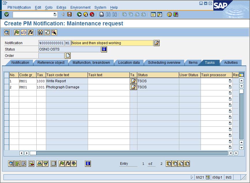The height and width of the screenshot is (183, 250).
Task: Expand status bar with right triangle icon
Action: tap(192, 177)
